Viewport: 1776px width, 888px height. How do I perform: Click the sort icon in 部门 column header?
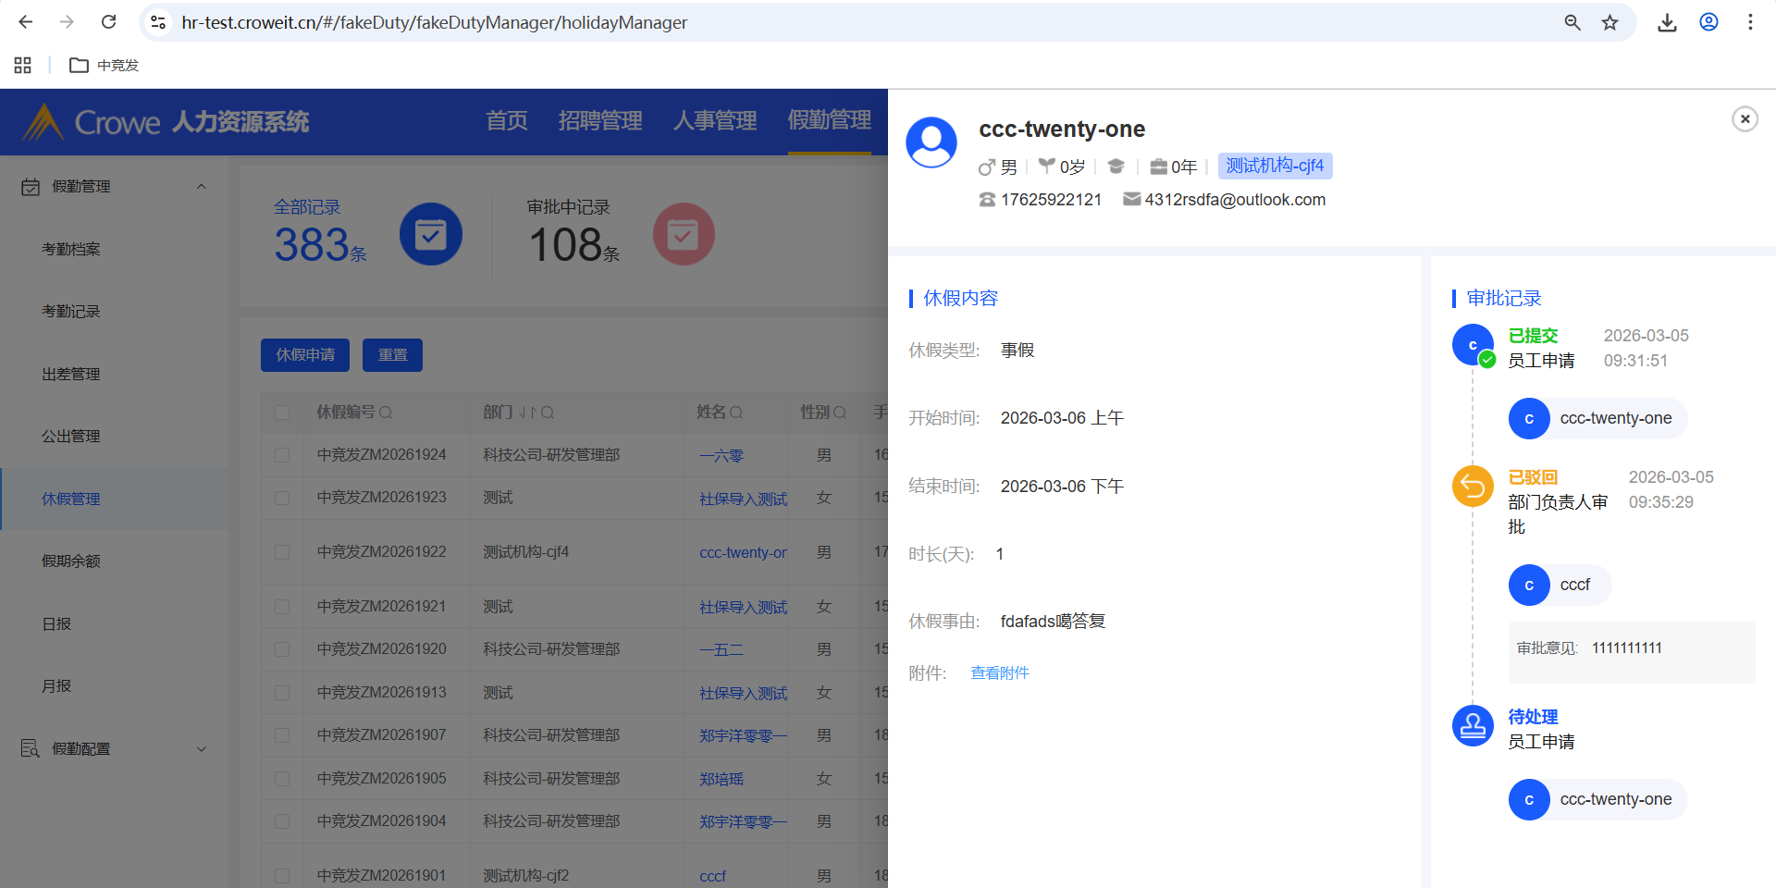pos(527,413)
